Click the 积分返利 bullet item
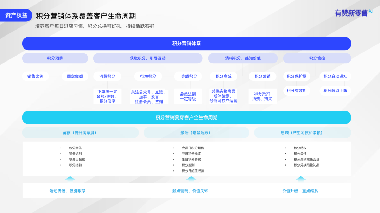This screenshot has width=380, height=213. click(x=75, y=154)
